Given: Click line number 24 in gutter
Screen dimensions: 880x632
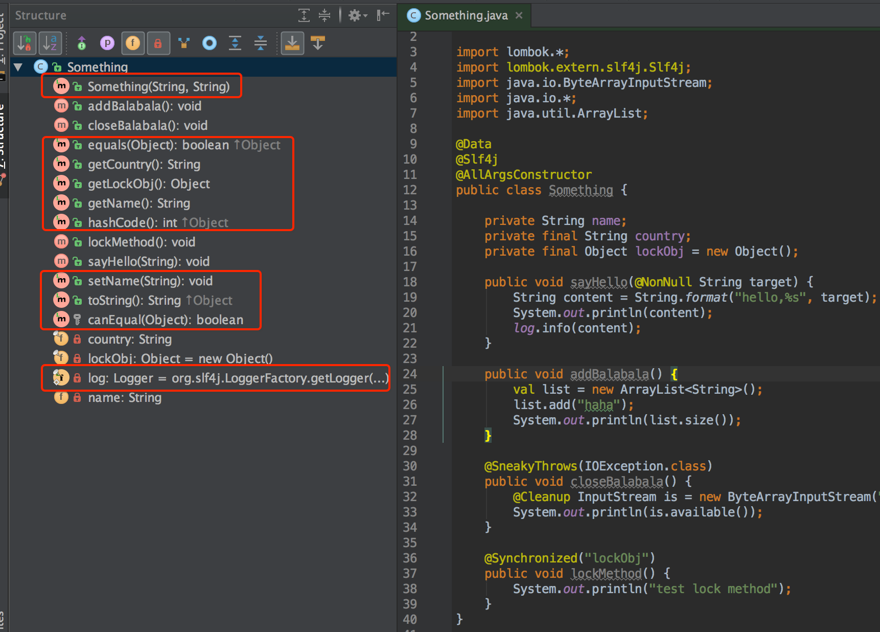Looking at the screenshot, I should (410, 374).
